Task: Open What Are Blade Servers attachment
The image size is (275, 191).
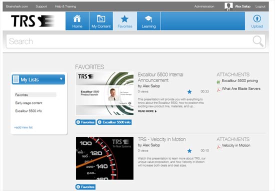Action: pos(241,88)
